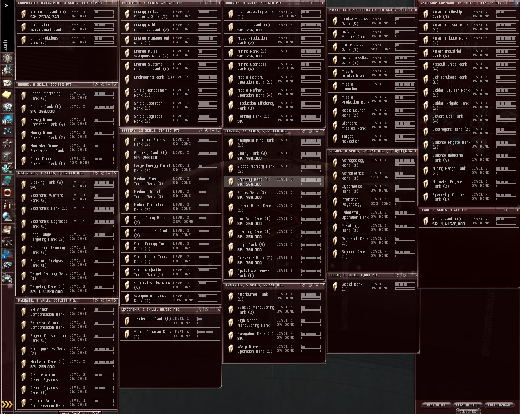The height and width of the screenshot is (414, 520).
Task: Click the Empathy Rank level progress bar
Action: point(311,180)
